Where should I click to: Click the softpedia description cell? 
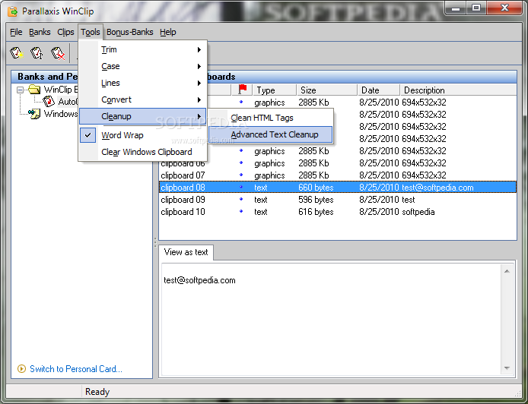tap(418, 212)
